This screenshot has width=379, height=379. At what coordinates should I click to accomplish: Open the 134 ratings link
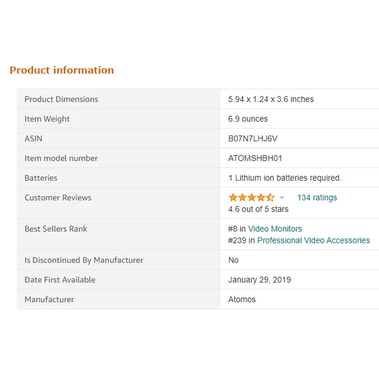(x=317, y=198)
